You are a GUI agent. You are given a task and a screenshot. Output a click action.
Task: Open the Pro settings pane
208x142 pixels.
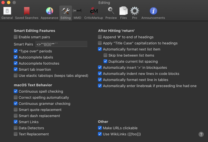tap(135, 13)
